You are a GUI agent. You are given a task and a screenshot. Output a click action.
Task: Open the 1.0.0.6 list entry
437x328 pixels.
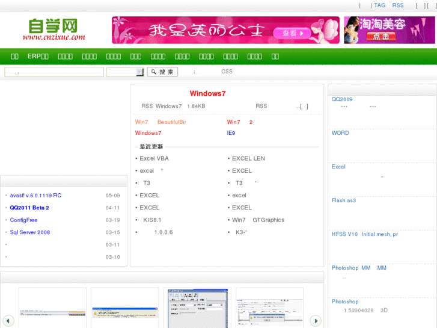tap(163, 232)
